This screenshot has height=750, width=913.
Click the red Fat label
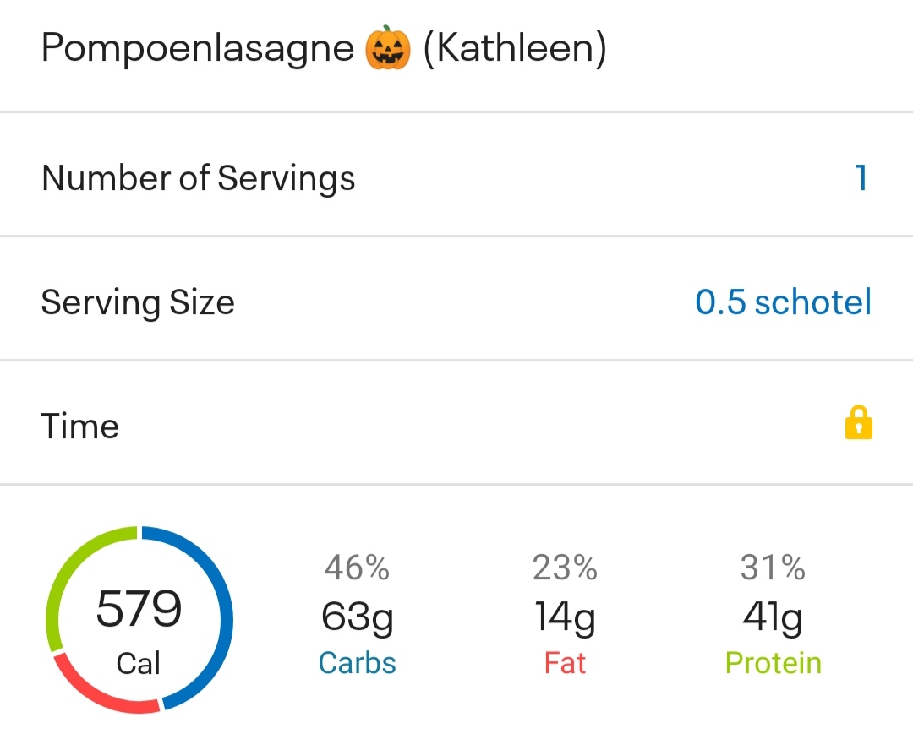565,663
